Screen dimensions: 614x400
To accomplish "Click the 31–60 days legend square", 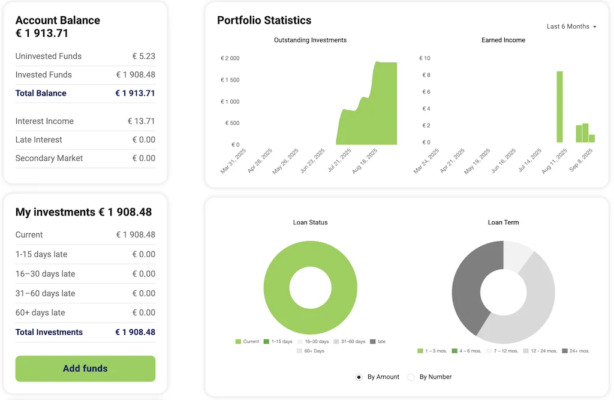I will click(336, 342).
